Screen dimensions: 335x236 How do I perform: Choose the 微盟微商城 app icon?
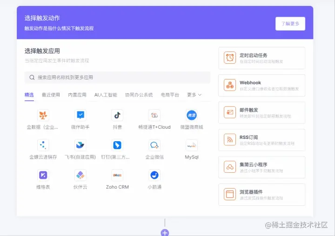click(x=192, y=115)
